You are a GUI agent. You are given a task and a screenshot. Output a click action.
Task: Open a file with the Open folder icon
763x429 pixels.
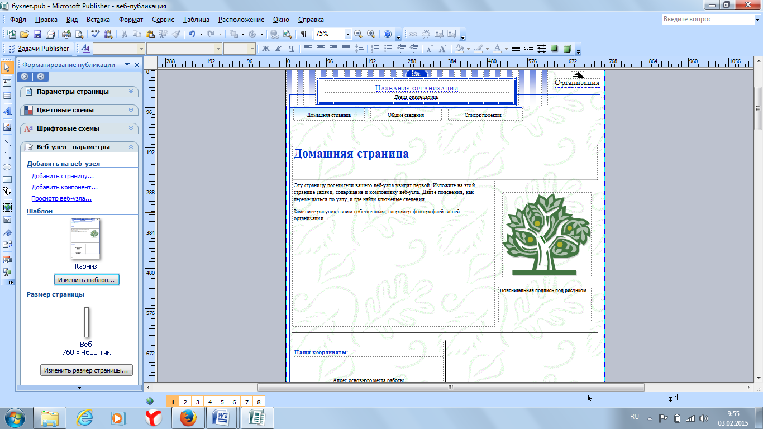pyautogui.click(x=26, y=34)
